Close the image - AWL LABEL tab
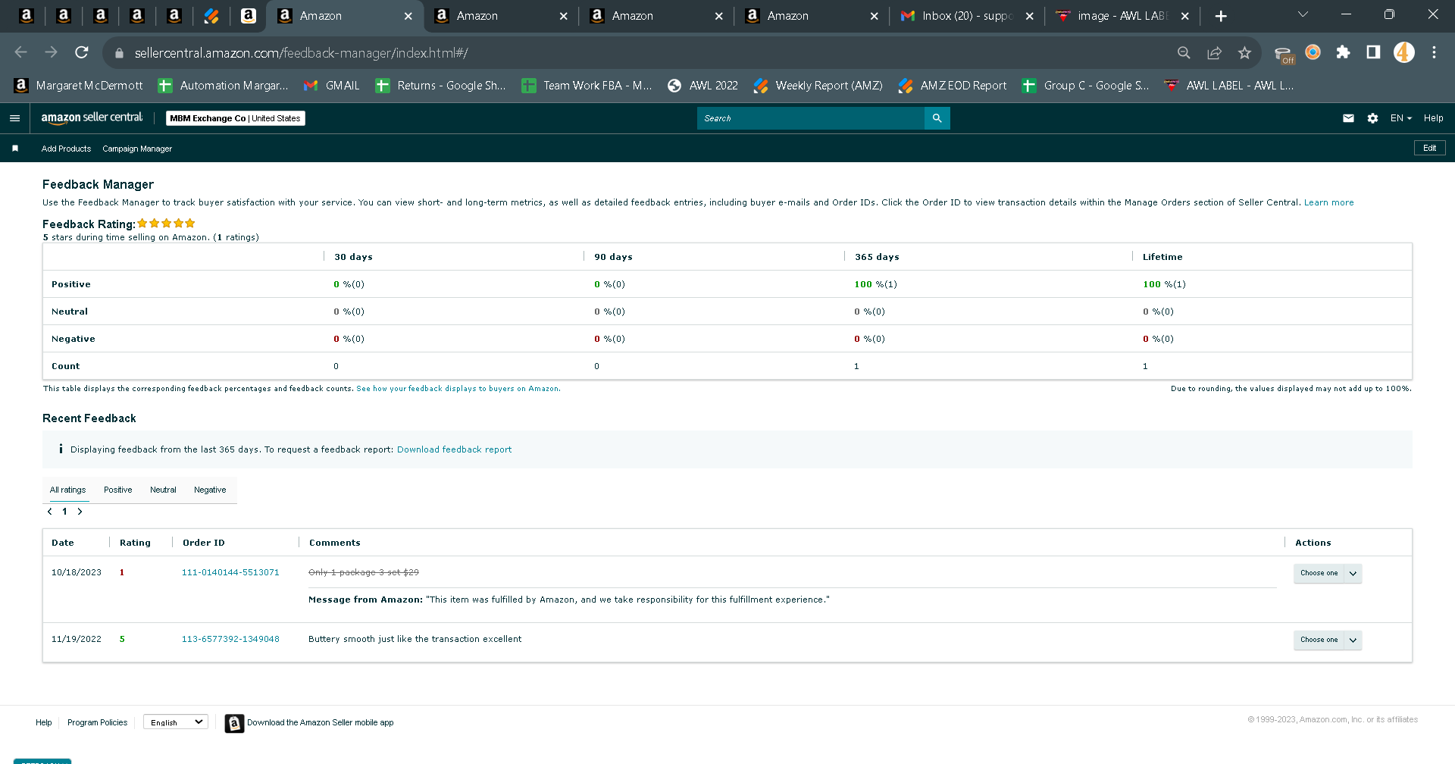Image resolution: width=1455 pixels, height=764 pixels. 1184,16
